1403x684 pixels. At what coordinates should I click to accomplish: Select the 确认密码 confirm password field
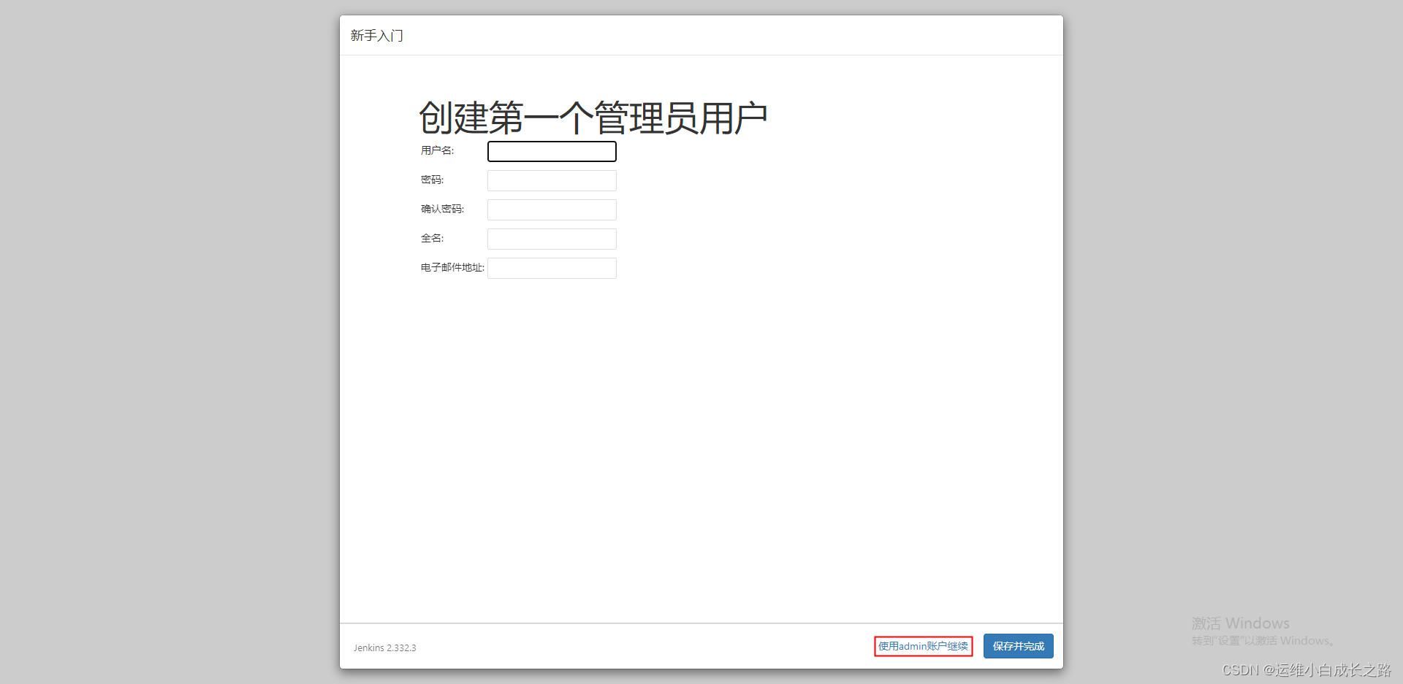tap(552, 210)
